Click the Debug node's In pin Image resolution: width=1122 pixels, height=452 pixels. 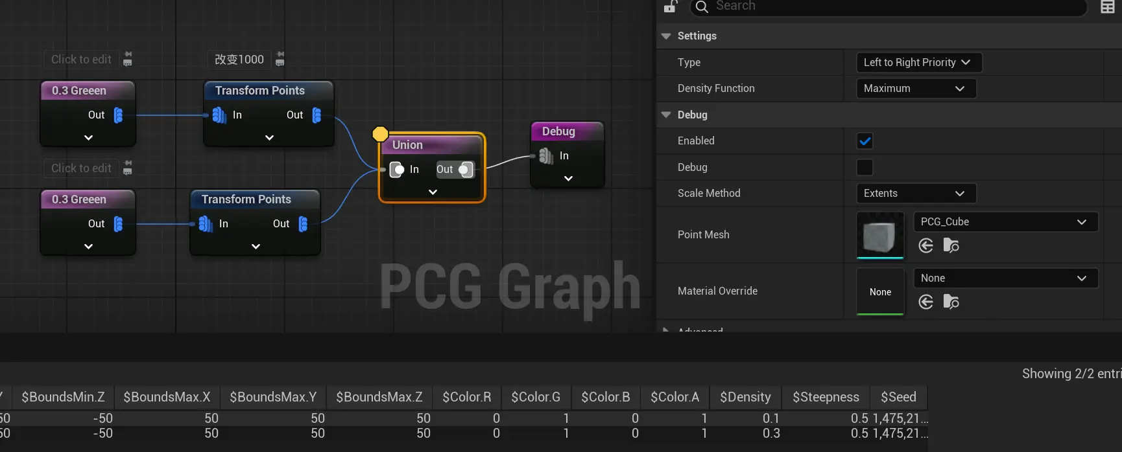(546, 156)
